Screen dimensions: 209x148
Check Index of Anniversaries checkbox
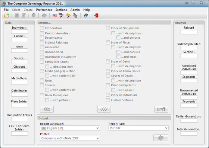click(108, 71)
